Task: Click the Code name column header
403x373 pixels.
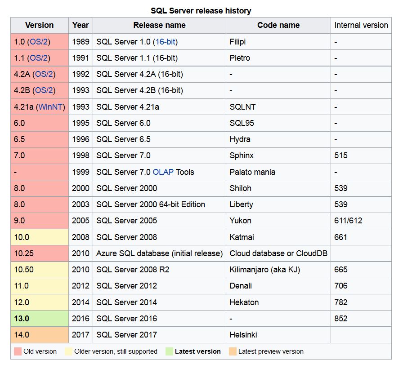Action: 278,25
